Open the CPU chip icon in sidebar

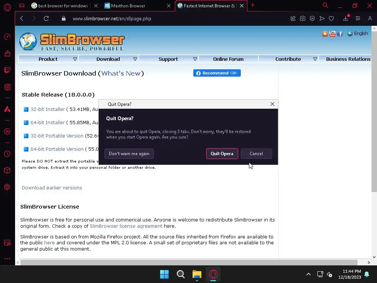point(7,87)
